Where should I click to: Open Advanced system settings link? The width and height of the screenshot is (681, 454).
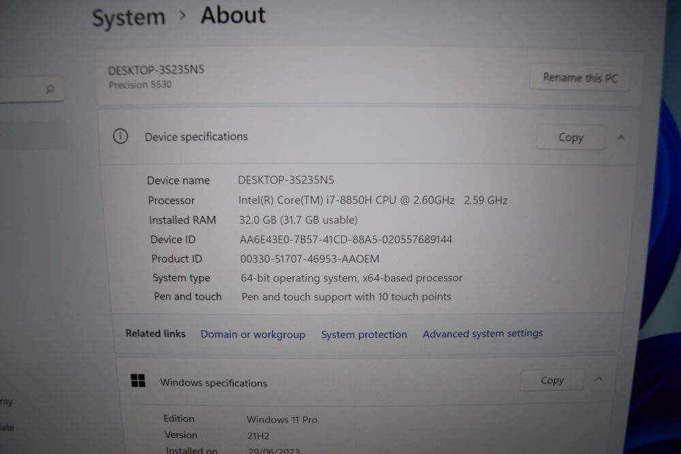coord(483,334)
